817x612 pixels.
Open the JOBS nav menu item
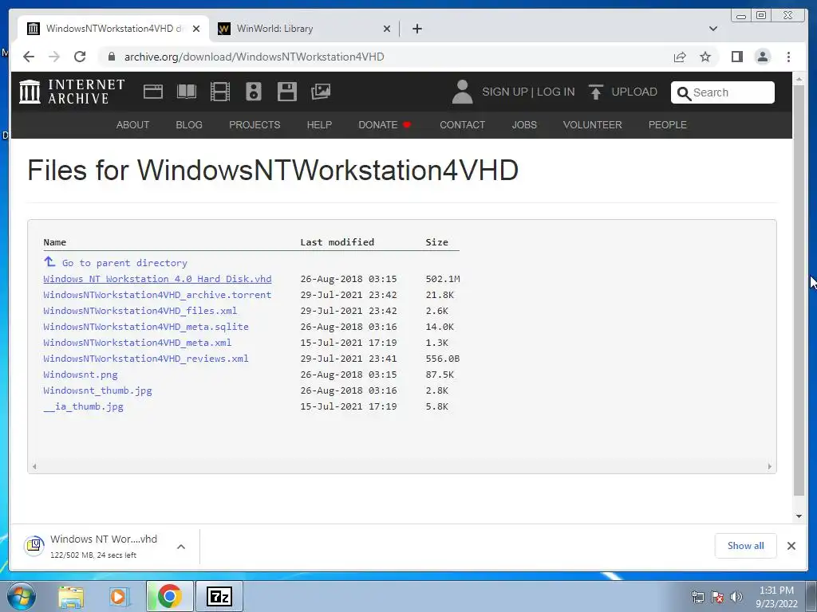[524, 125]
